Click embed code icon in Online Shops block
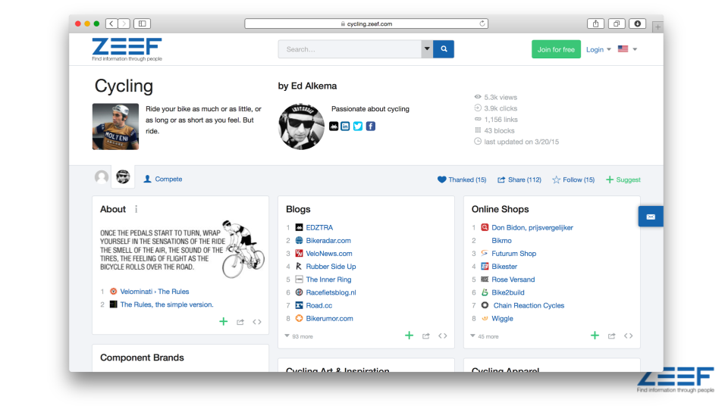The image size is (728, 409). click(x=629, y=336)
